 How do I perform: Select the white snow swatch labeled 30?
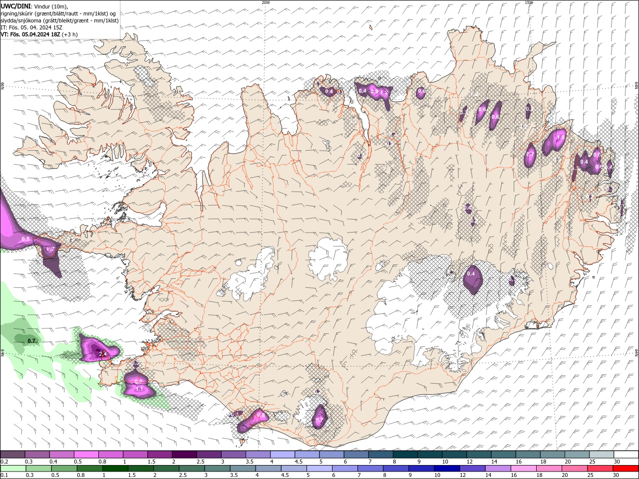626,455
